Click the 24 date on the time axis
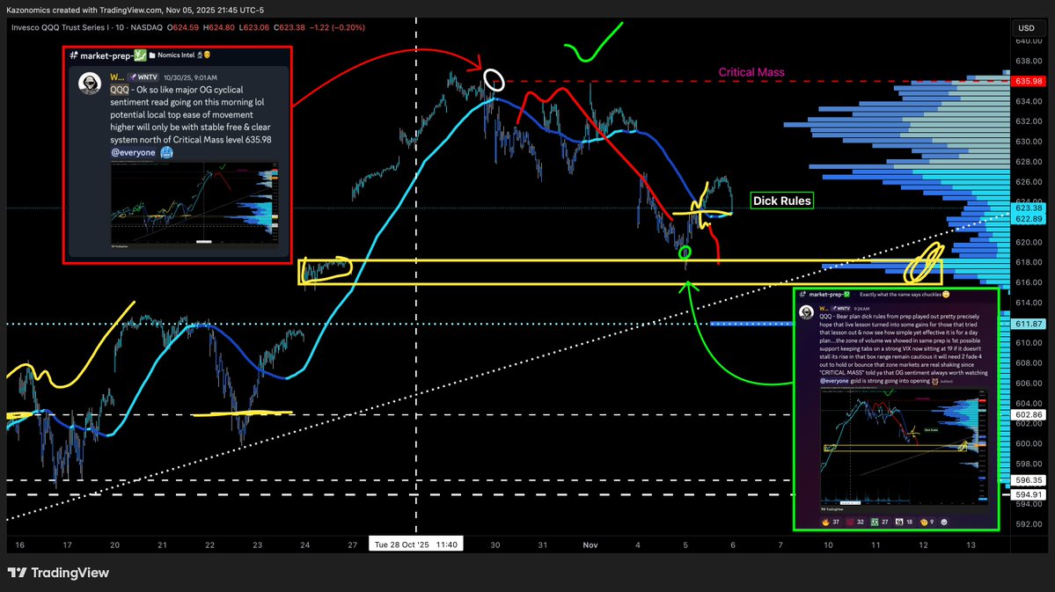Screen dimensions: 1055x592 (x=304, y=544)
